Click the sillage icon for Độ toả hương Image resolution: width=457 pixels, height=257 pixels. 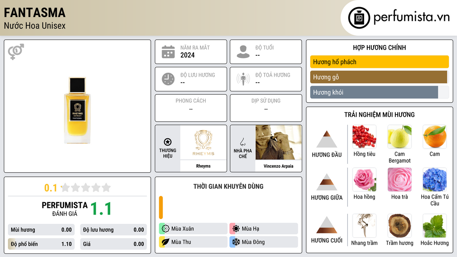(243, 79)
